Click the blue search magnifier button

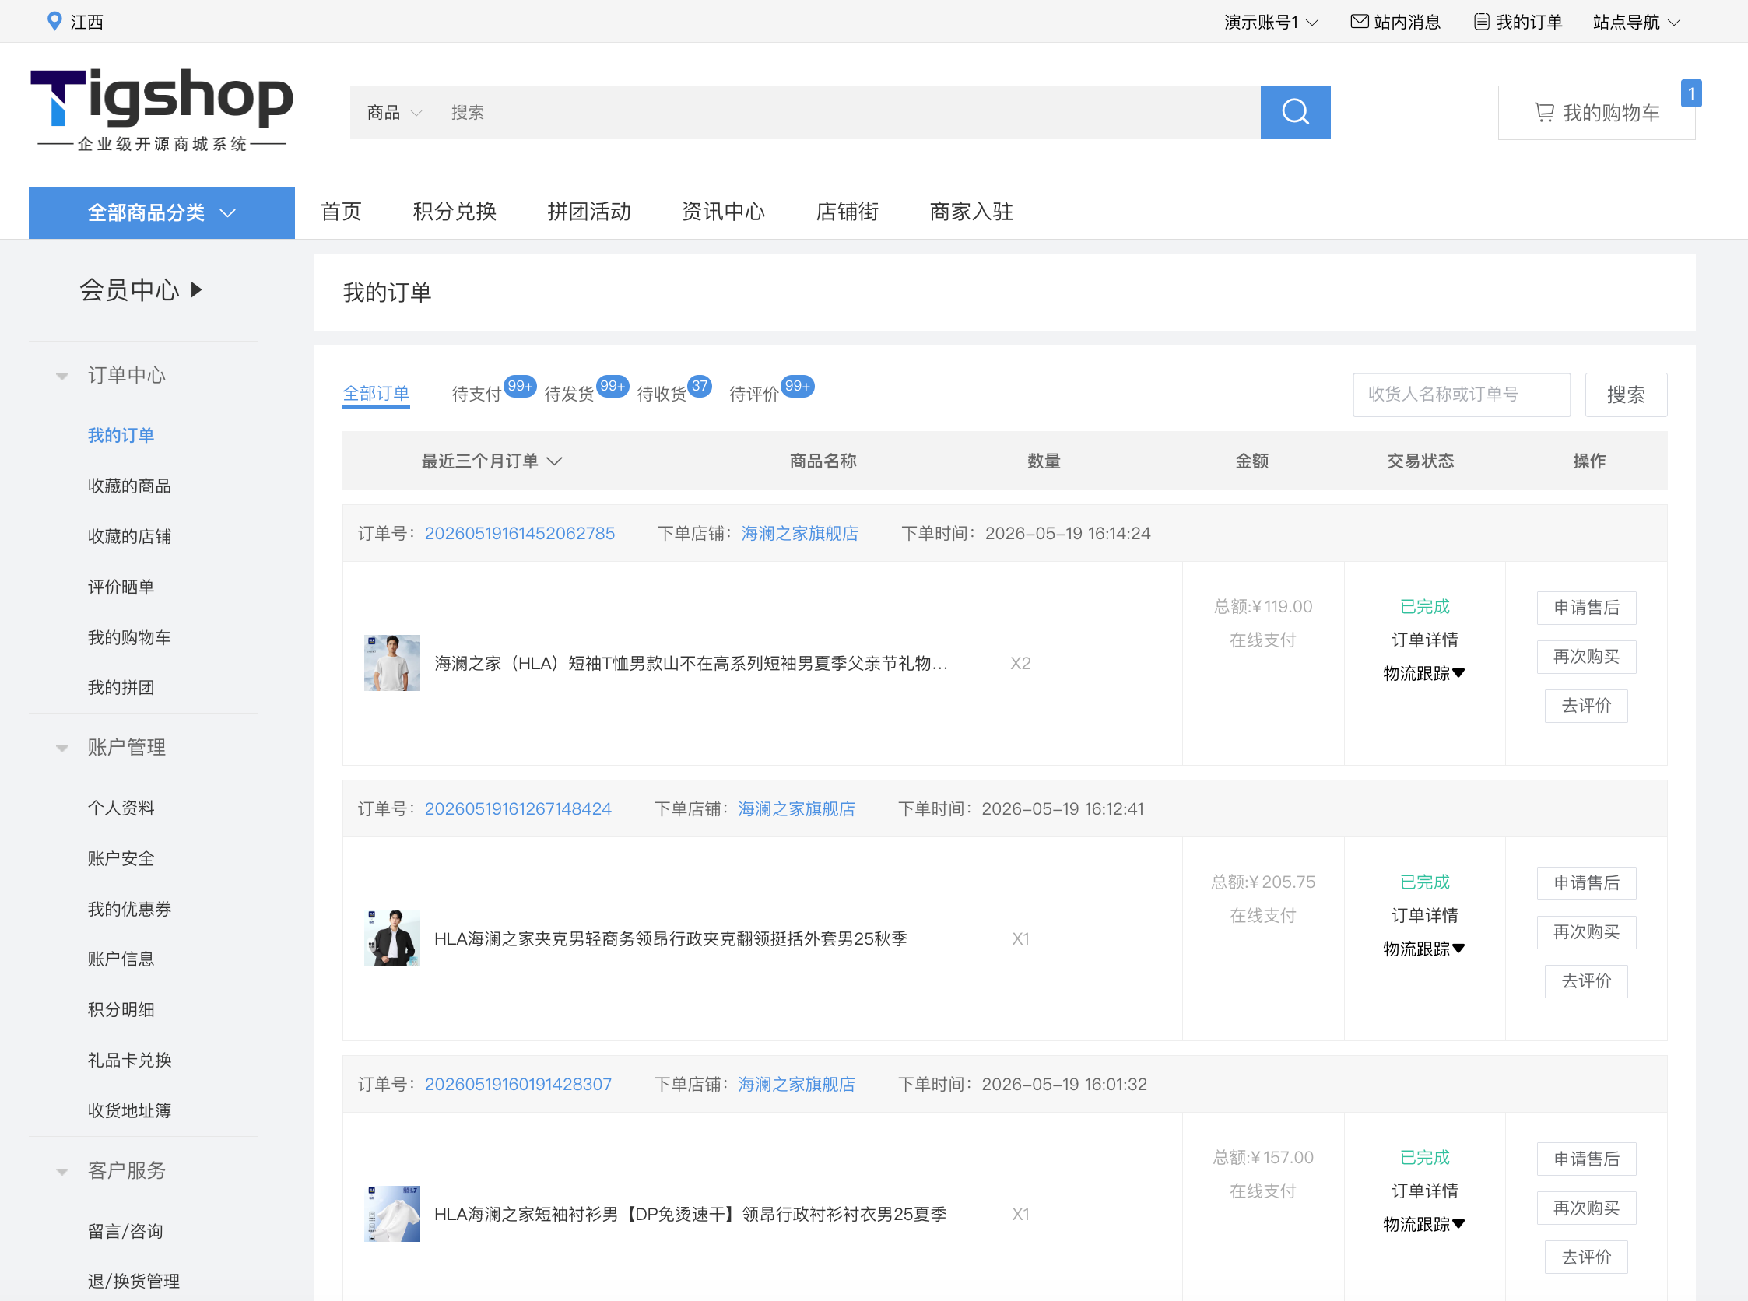click(x=1295, y=113)
